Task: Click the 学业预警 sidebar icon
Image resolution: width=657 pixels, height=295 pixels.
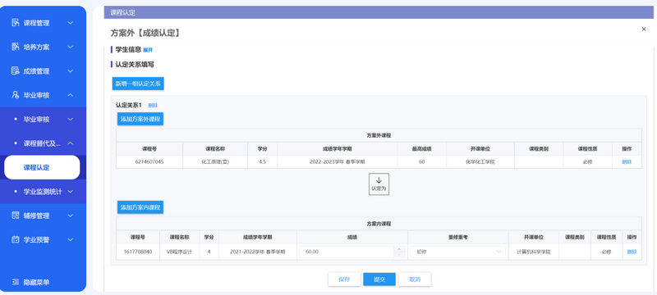Action: 16,240
